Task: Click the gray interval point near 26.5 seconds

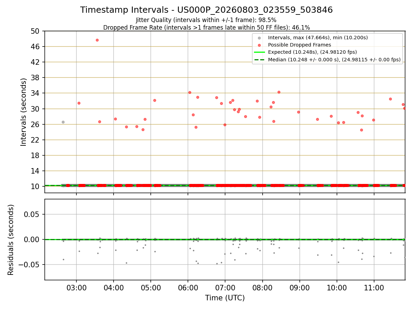Action: (63, 122)
